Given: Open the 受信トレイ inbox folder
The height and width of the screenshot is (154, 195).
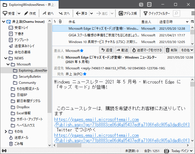Looking at the screenshot, I should [21, 27].
